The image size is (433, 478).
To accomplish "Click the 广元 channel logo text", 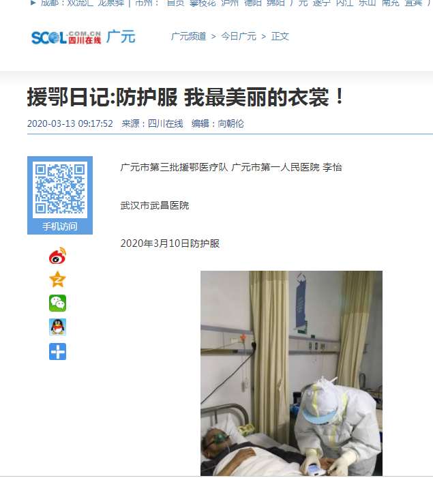I will [121, 37].
